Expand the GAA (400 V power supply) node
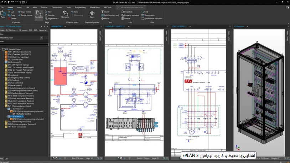This screenshot has width=290, height=163. click(3, 65)
